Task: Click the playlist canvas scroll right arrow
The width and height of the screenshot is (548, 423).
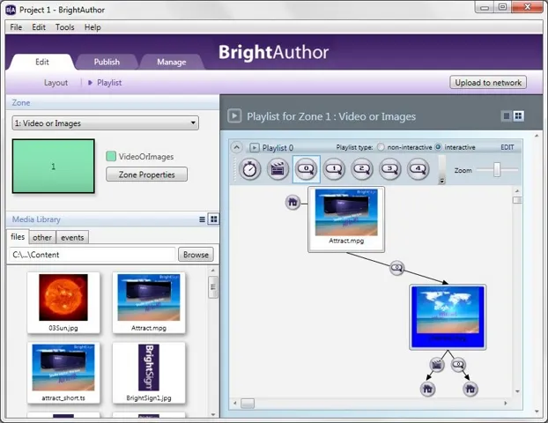Action: click(506, 403)
